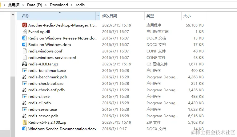This screenshot has width=237, height=137.
Task: Click the redis-server.pdb file icon
Action: (x=24, y=116)
